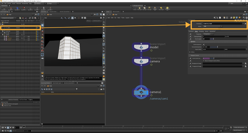Click the Camera shelf tool icon
Screen dimensions: 248x133
(135, 8)
